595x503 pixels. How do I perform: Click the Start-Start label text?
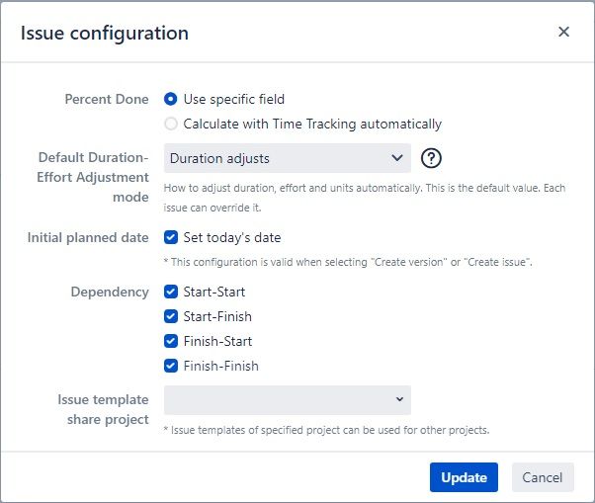(214, 293)
